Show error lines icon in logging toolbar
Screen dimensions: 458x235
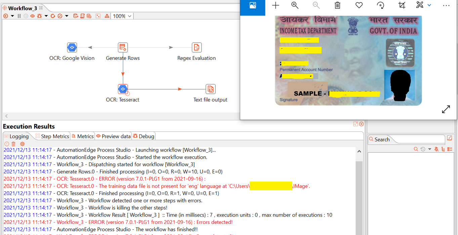tap(6, 144)
